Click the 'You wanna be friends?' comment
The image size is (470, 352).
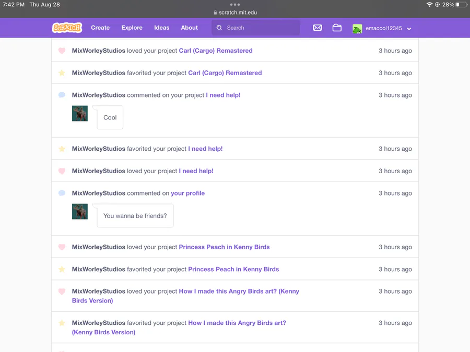135,216
